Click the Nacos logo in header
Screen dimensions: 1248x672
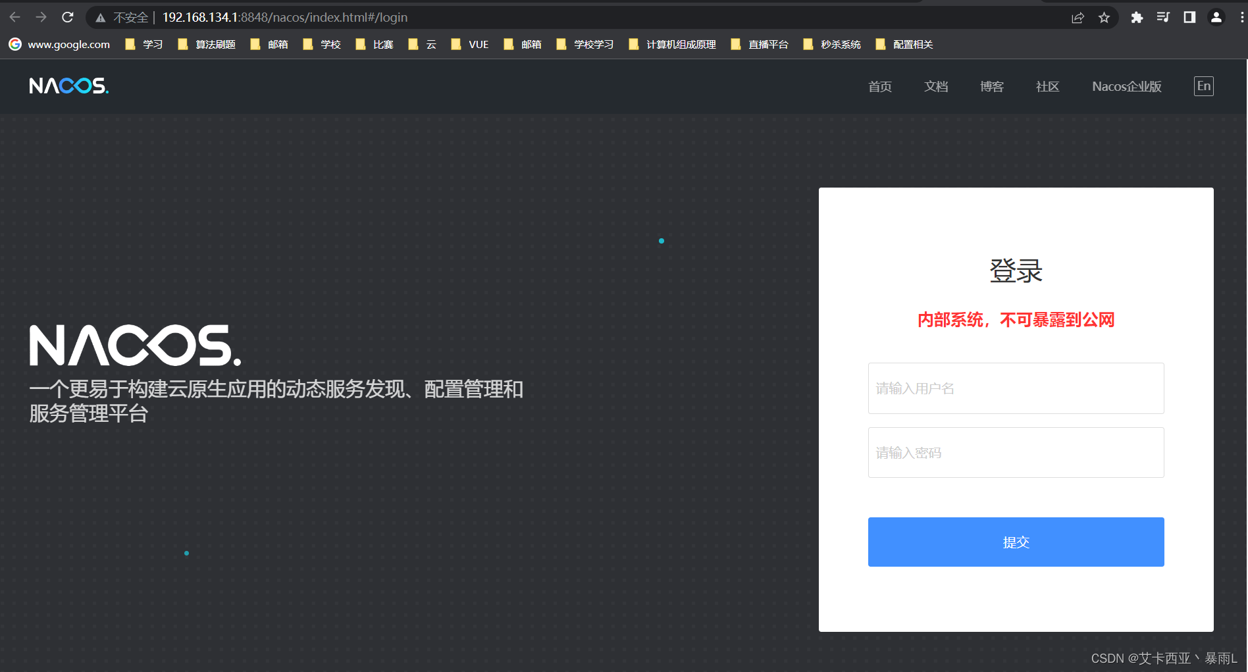pyautogui.click(x=69, y=86)
